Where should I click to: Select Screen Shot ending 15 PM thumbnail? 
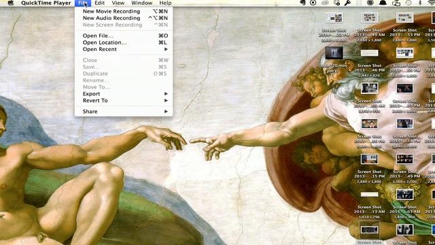tap(369, 159)
